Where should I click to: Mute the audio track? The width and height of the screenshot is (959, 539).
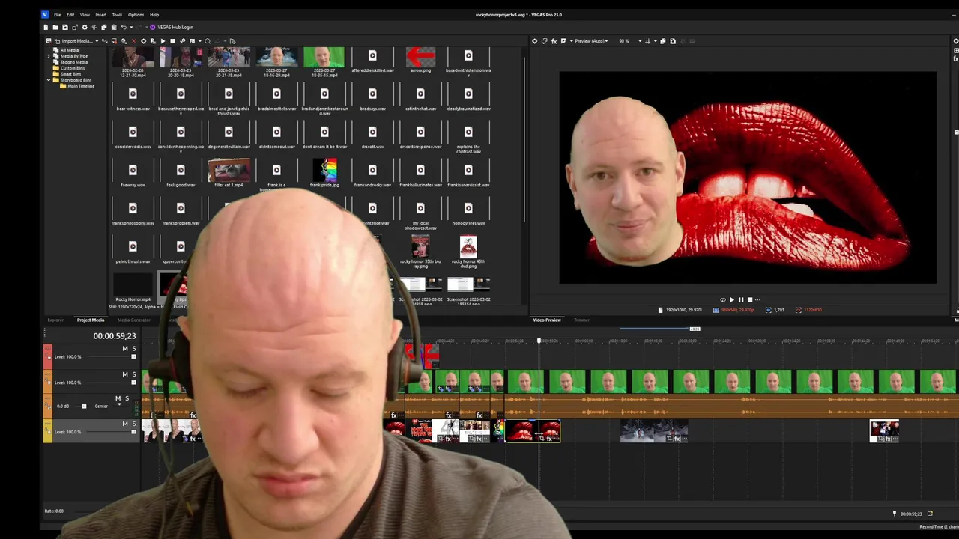pyautogui.click(x=118, y=398)
